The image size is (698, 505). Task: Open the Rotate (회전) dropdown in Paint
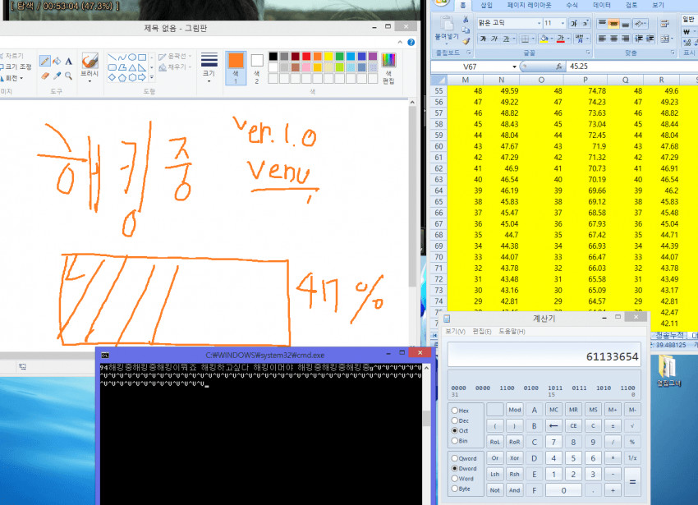[12, 78]
